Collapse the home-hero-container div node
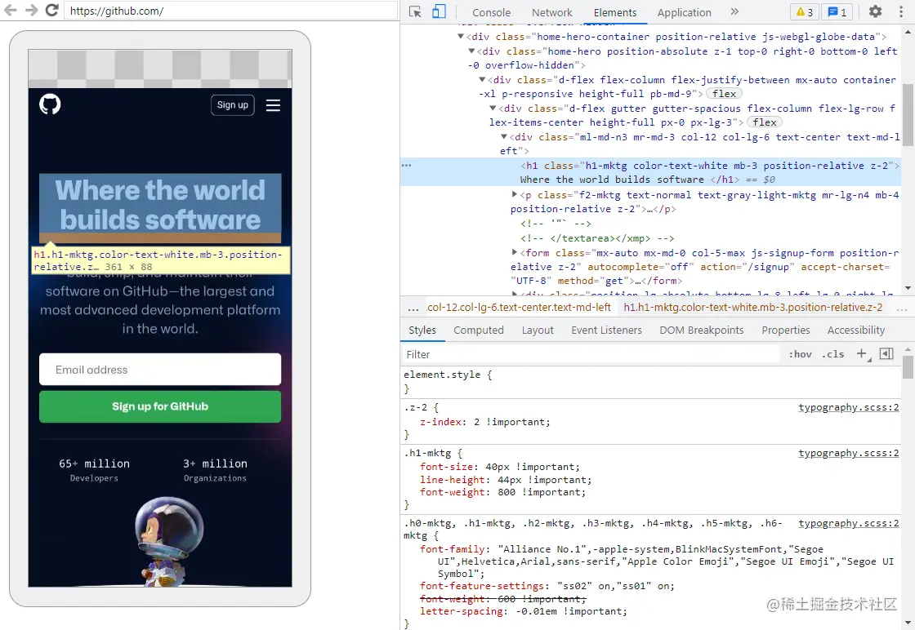The height and width of the screenshot is (630, 915). 461,36
